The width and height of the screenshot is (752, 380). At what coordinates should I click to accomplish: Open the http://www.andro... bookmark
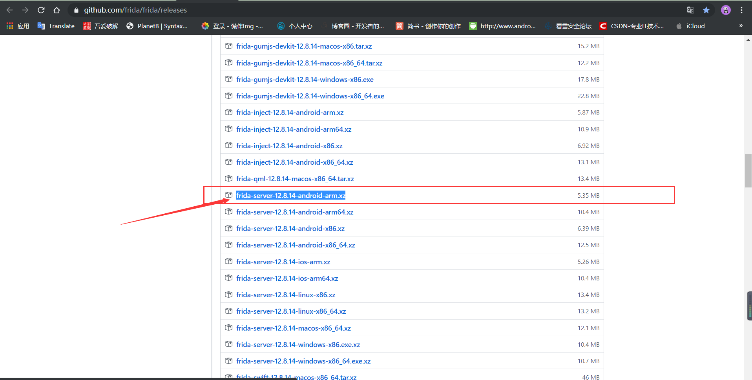(x=502, y=26)
